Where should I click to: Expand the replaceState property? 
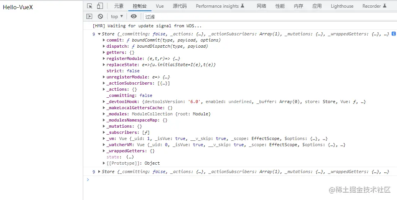[x=104, y=65]
